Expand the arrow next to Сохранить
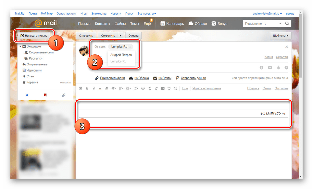 pyautogui.click(x=120, y=36)
